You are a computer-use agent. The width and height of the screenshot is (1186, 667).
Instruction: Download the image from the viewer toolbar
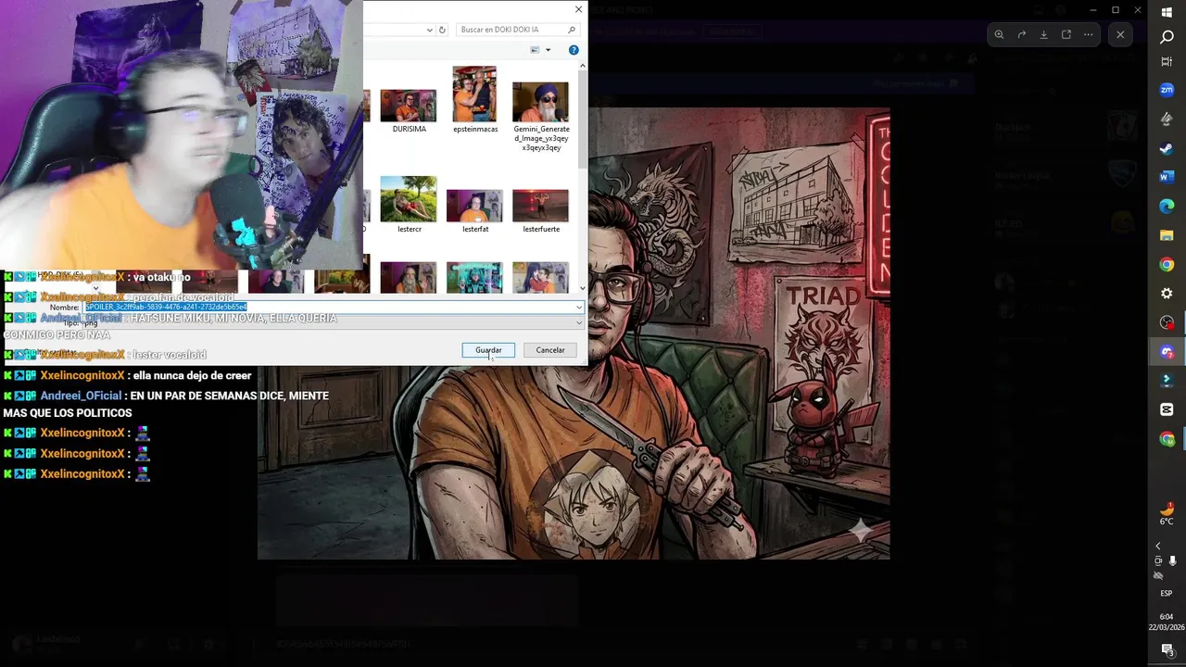[1043, 34]
